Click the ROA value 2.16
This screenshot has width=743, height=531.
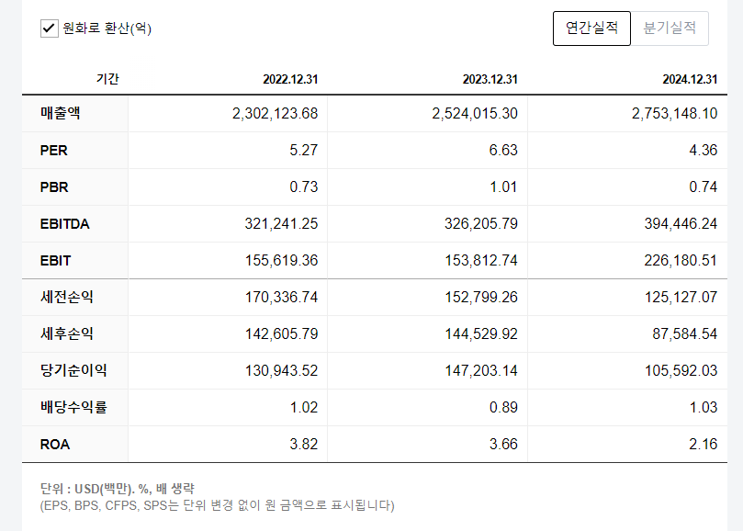tap(704, 445)
